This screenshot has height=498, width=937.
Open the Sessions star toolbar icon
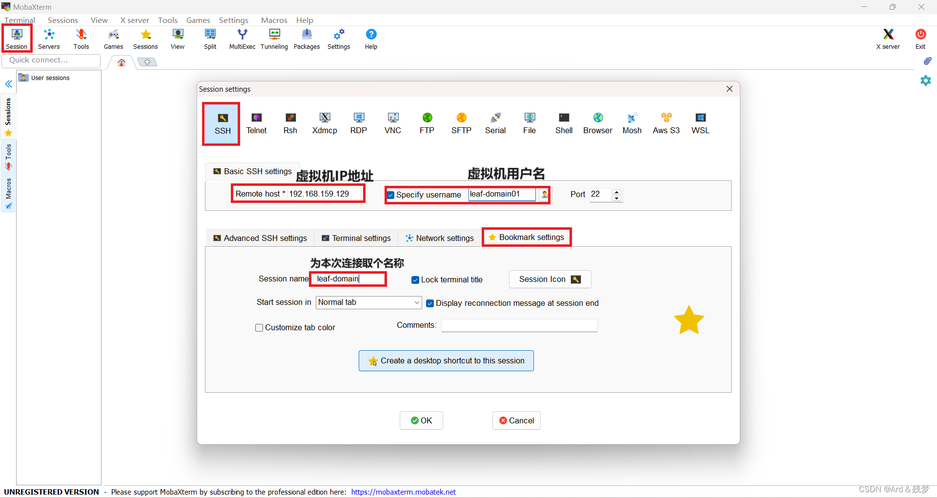coord(145,39)
